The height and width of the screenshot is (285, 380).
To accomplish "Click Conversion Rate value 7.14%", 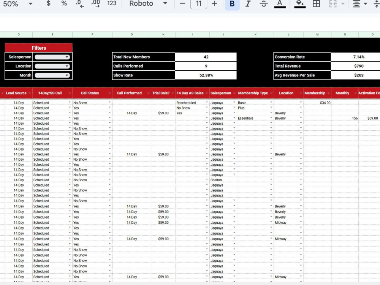I will point(359,57).
